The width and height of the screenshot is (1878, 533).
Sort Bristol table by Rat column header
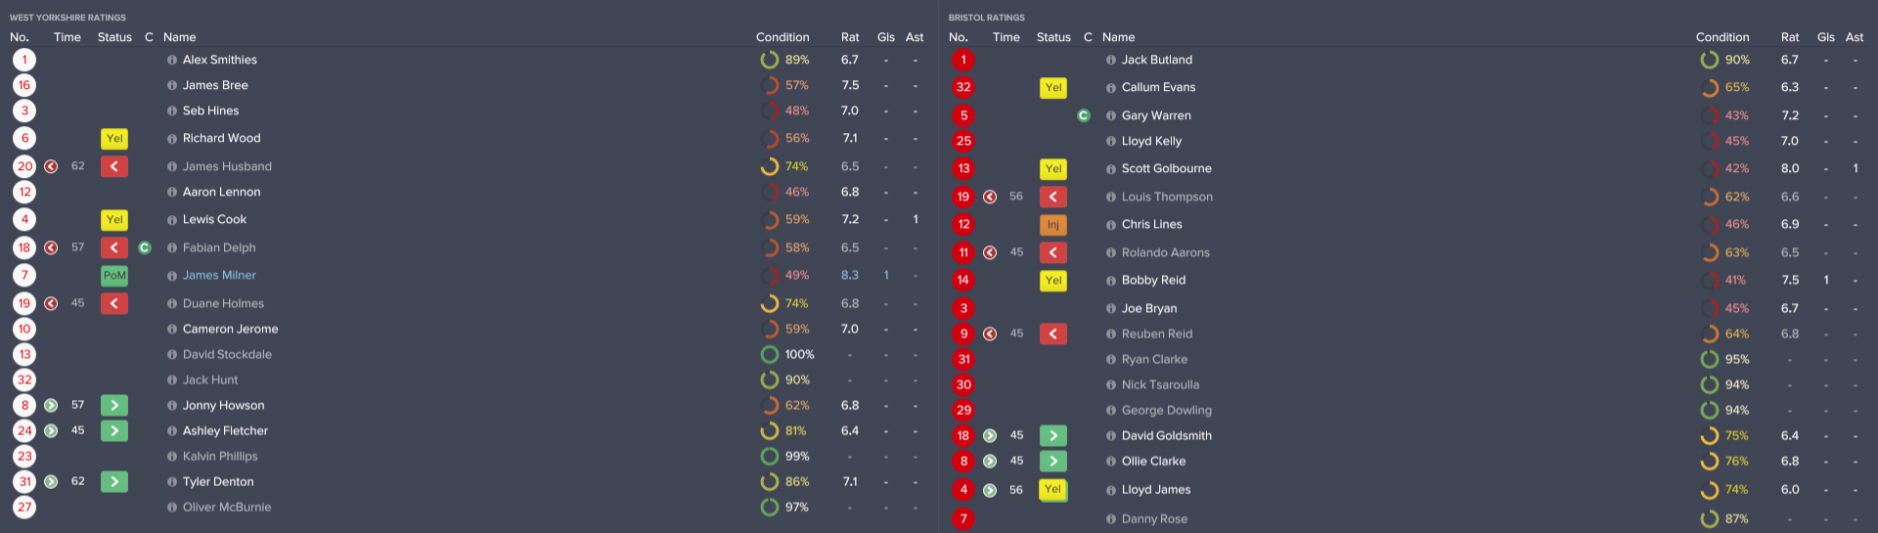(1790, 37)
